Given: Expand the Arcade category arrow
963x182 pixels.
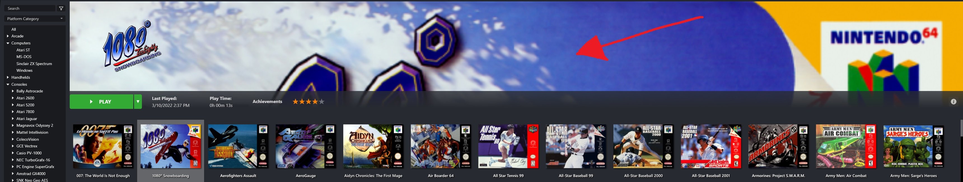Looking at the screenshot, I should (8, 36).
